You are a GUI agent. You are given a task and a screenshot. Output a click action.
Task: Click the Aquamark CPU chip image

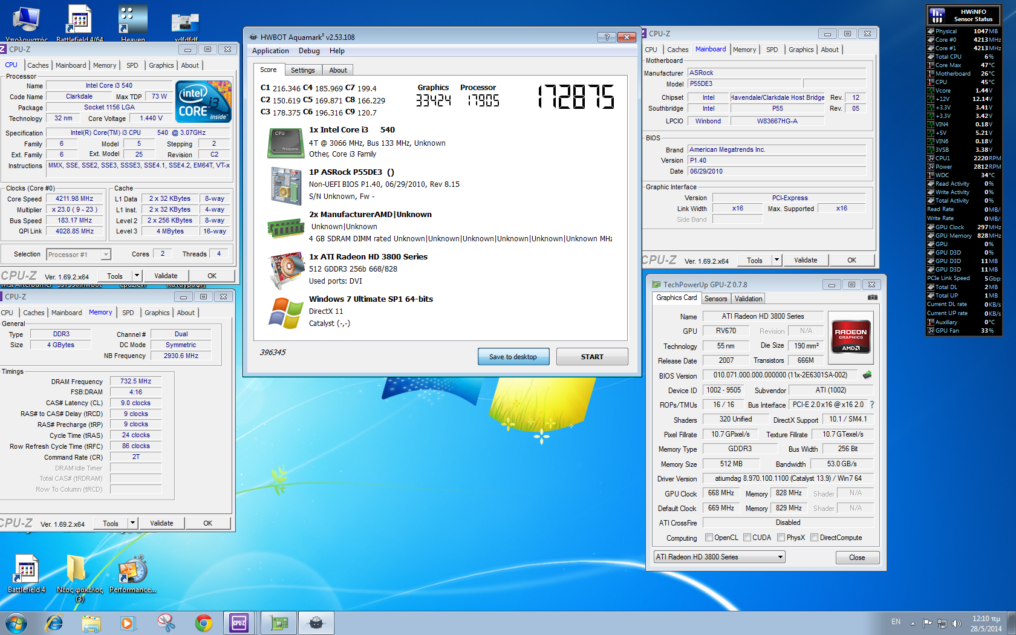tap(285, 143)
